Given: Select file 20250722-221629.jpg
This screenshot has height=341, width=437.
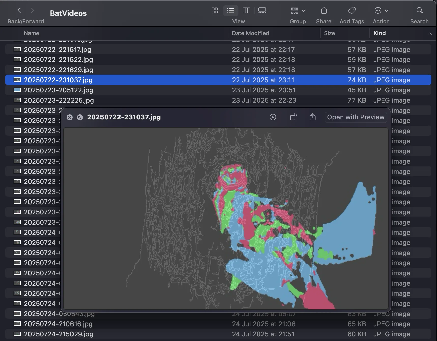Looking at the screenshot, I should (218, 70).
